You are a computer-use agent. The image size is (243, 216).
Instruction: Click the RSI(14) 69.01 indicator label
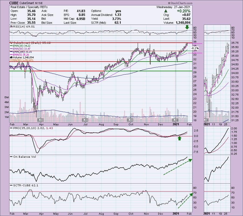coord(24,26)
